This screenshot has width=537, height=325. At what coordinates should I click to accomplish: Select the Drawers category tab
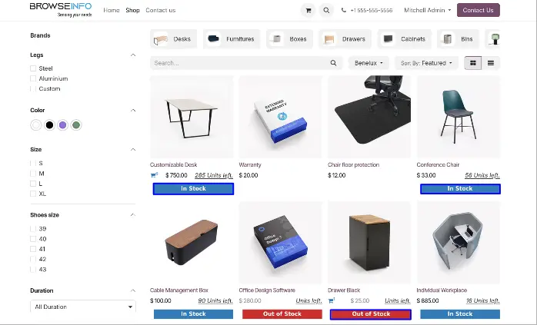click(345, 39)
